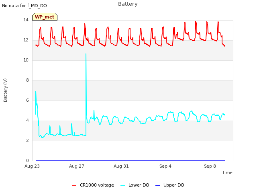The image size is (257, 193).
Task: Click the cyan Lower DO legend swatch
Action: (x=122, y=186)
